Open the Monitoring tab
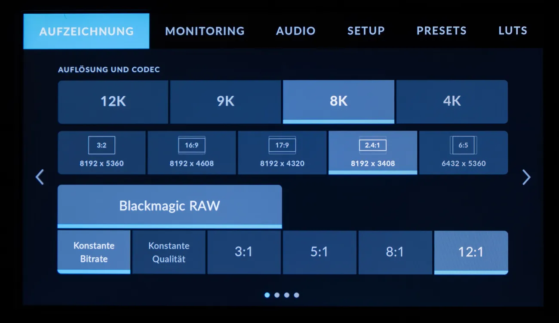 pos(205,31)
